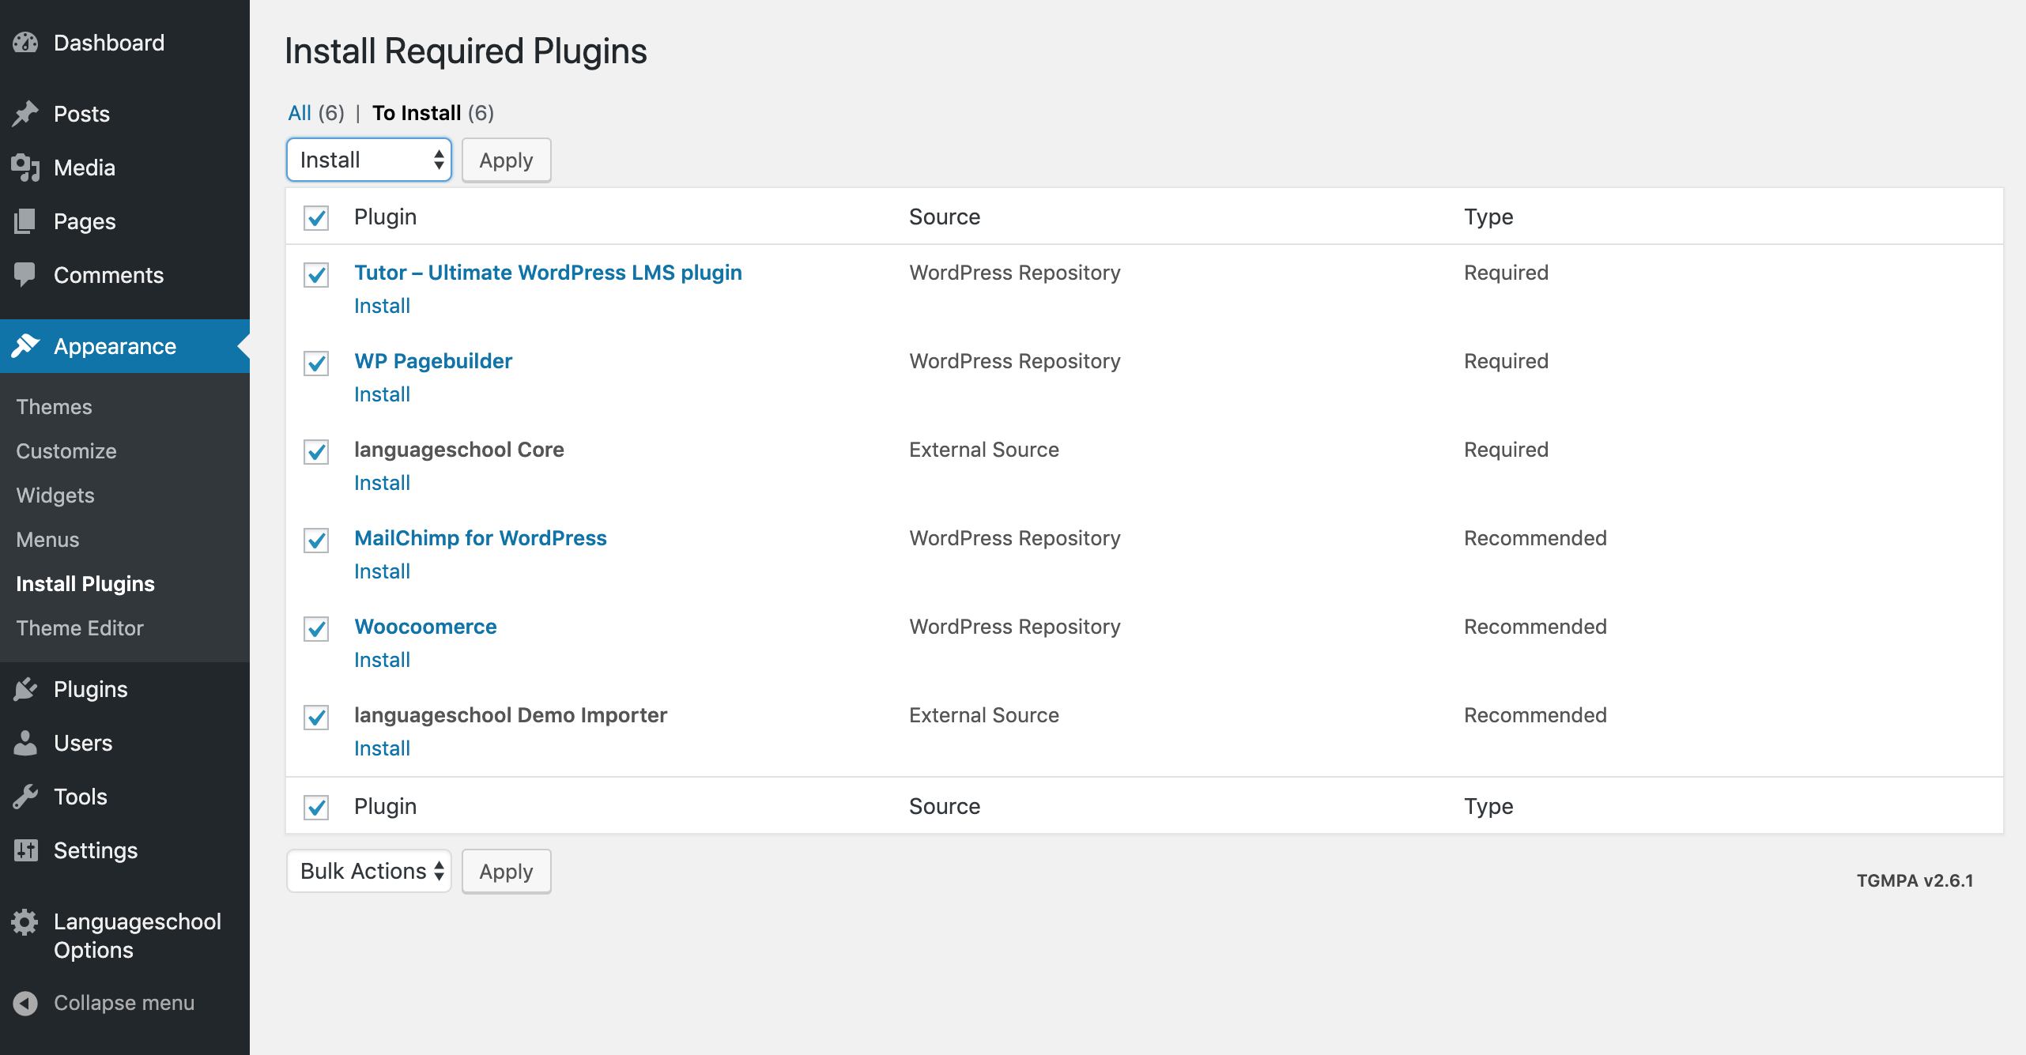
Task: Click External Source cell for languageschool Core
Action: tap(984, 450)
